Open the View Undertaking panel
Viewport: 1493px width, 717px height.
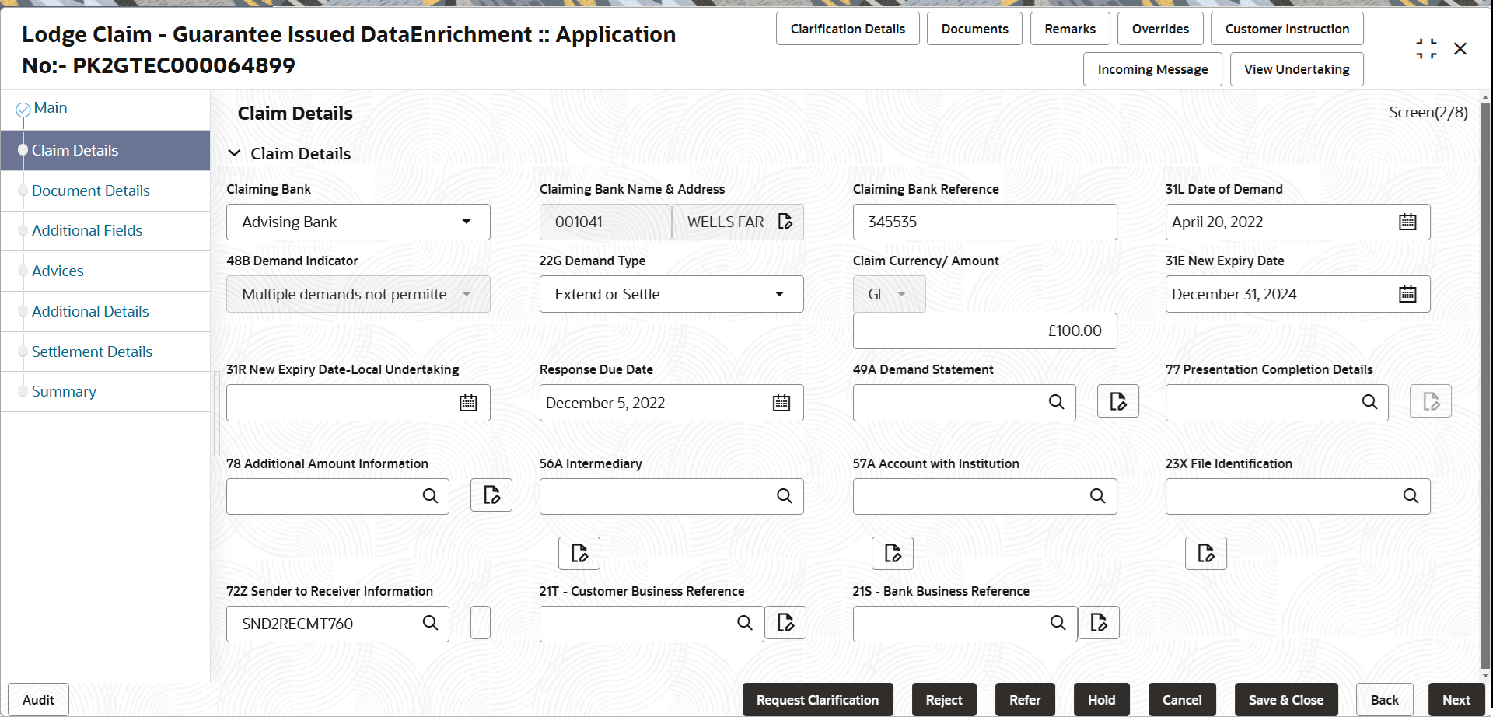tap(1296, 69)
